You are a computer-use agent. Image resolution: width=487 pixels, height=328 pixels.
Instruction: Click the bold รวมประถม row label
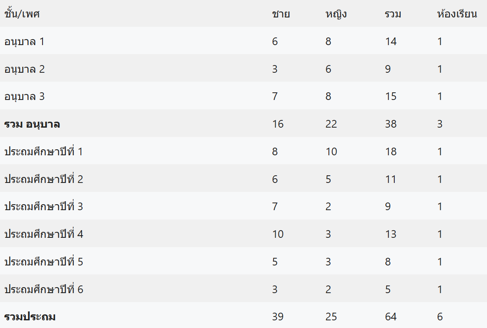[x=30, y=317]
